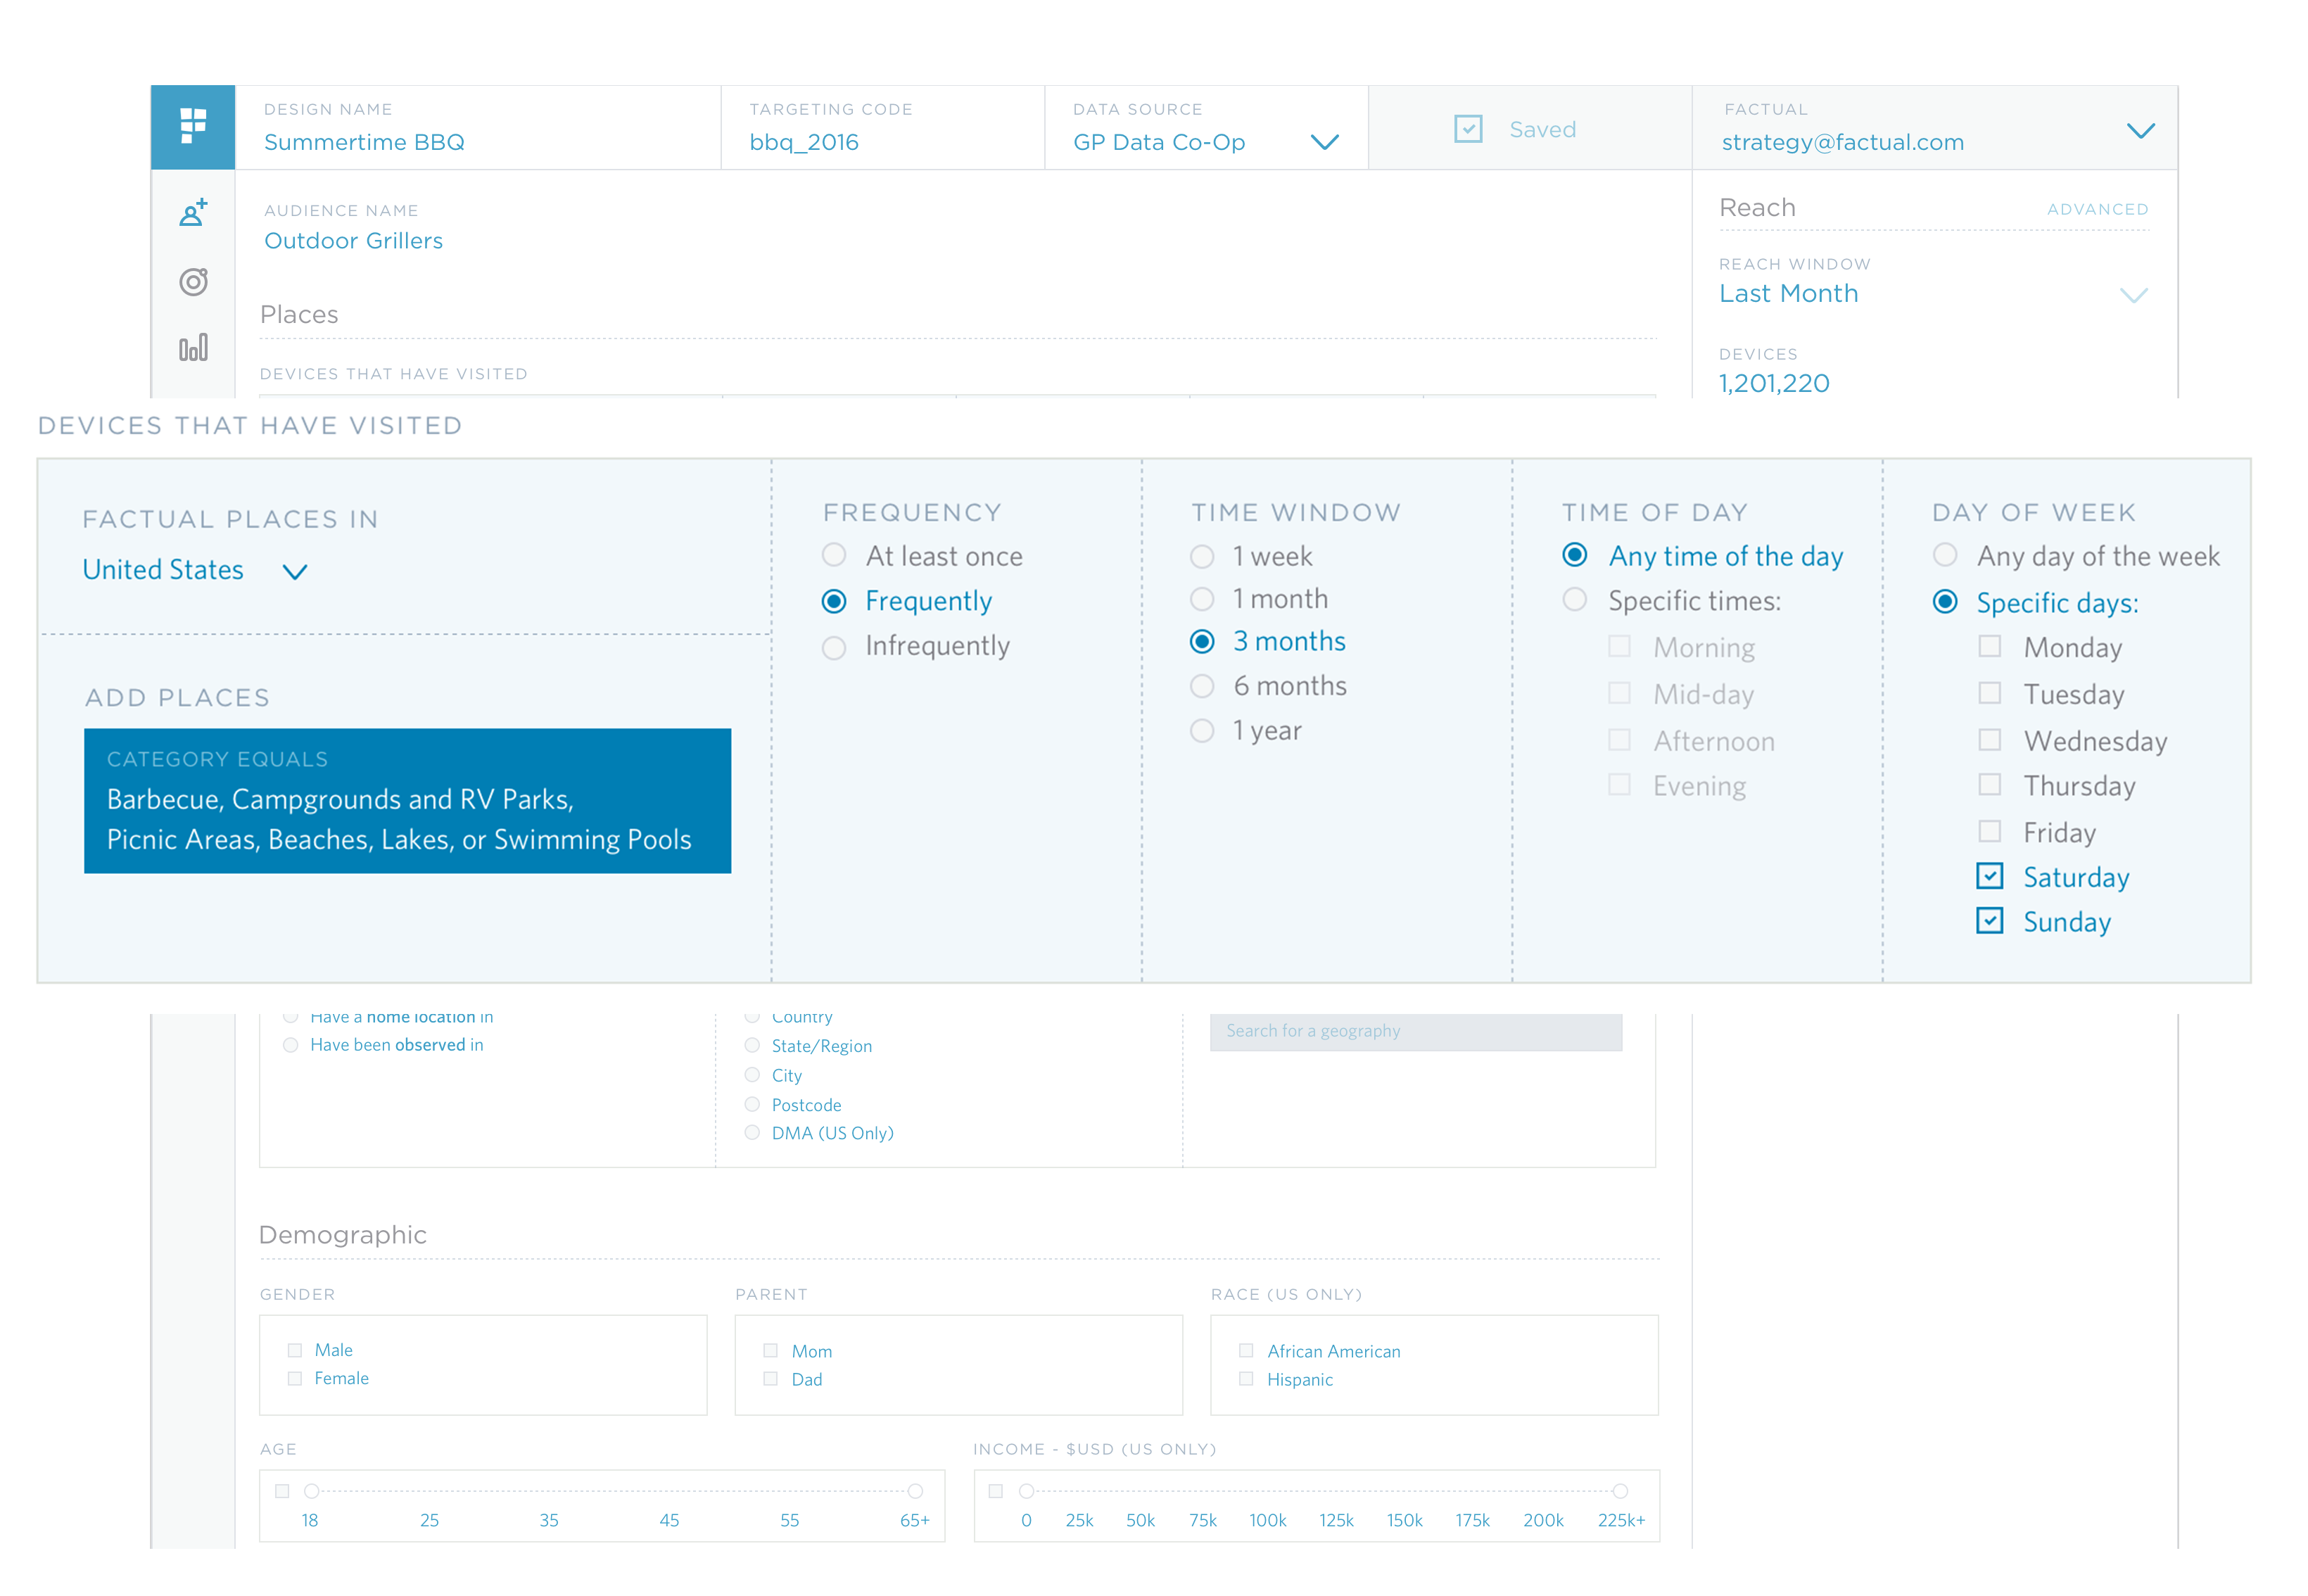
Task: Expand the strategy@factual.com account menu chevron
Action: (2140, 131)
